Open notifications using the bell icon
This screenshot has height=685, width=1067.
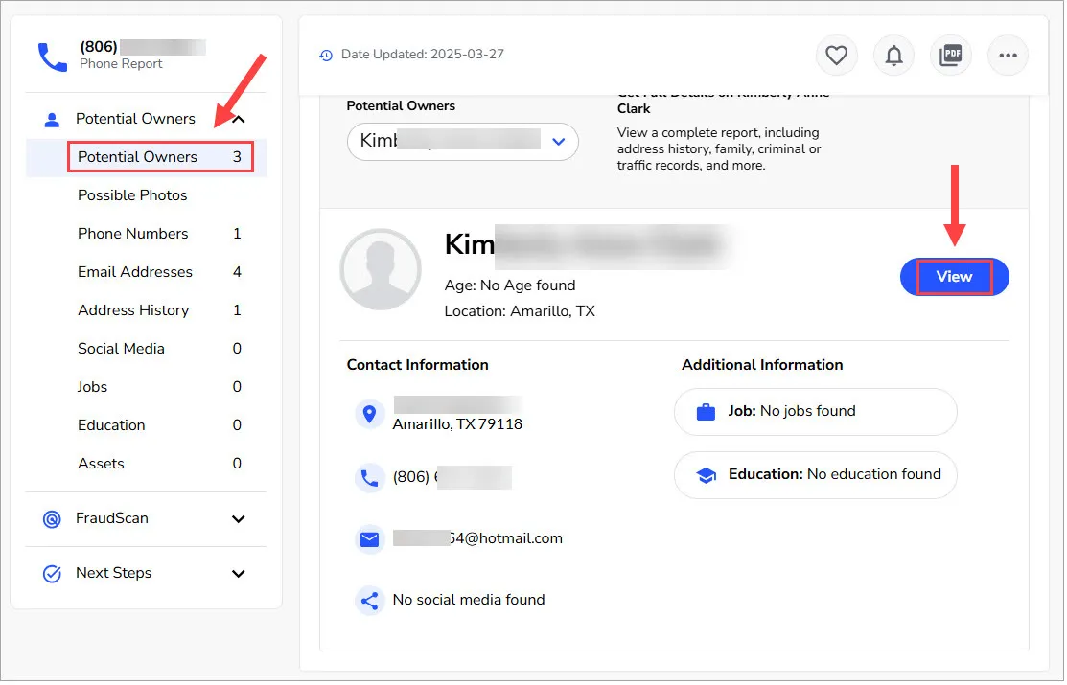tap(893, 55)
